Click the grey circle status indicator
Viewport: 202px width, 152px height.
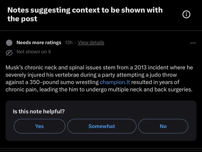click(x=9, y=43)
